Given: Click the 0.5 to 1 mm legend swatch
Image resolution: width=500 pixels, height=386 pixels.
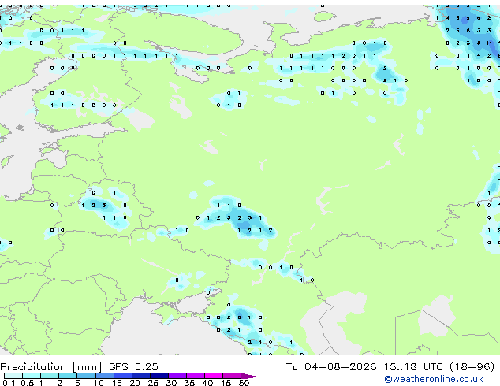Looking at the screenshot, I should pos(32,376).
